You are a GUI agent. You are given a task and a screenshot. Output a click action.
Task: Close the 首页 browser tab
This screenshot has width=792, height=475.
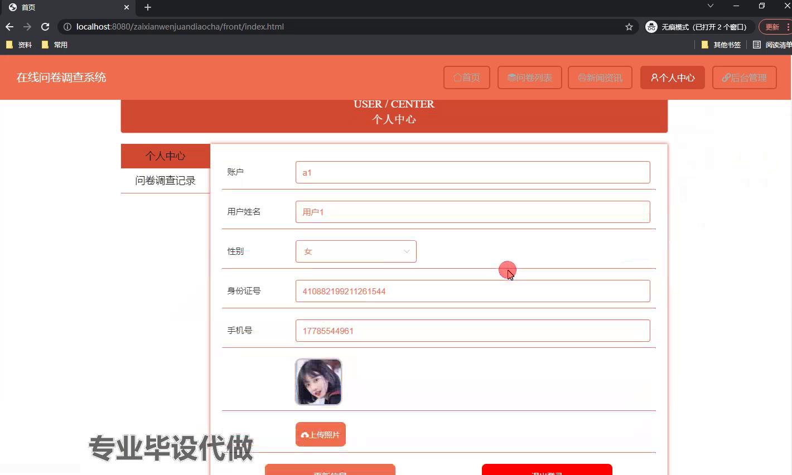point(127,7)
